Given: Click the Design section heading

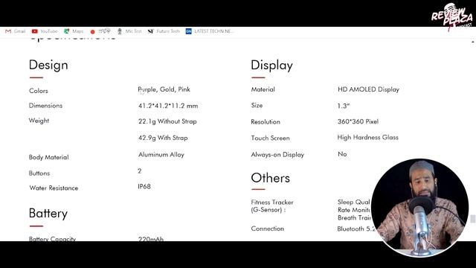Looking at the screenshot, I should click(48, 65).
